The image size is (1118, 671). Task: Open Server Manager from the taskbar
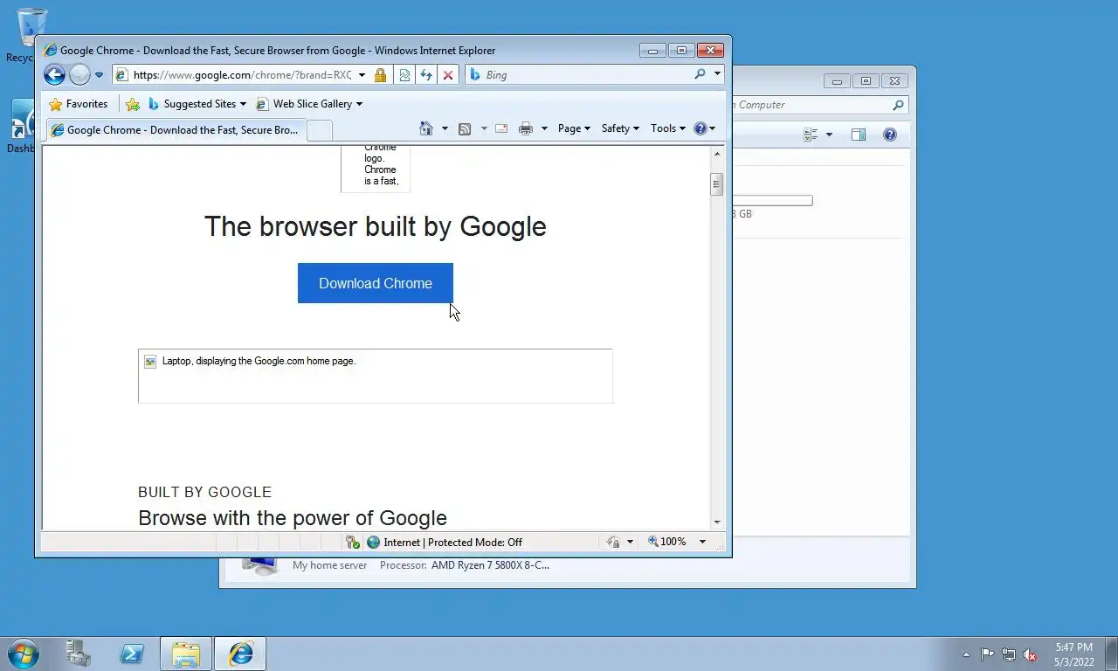[x=79, y=654]
